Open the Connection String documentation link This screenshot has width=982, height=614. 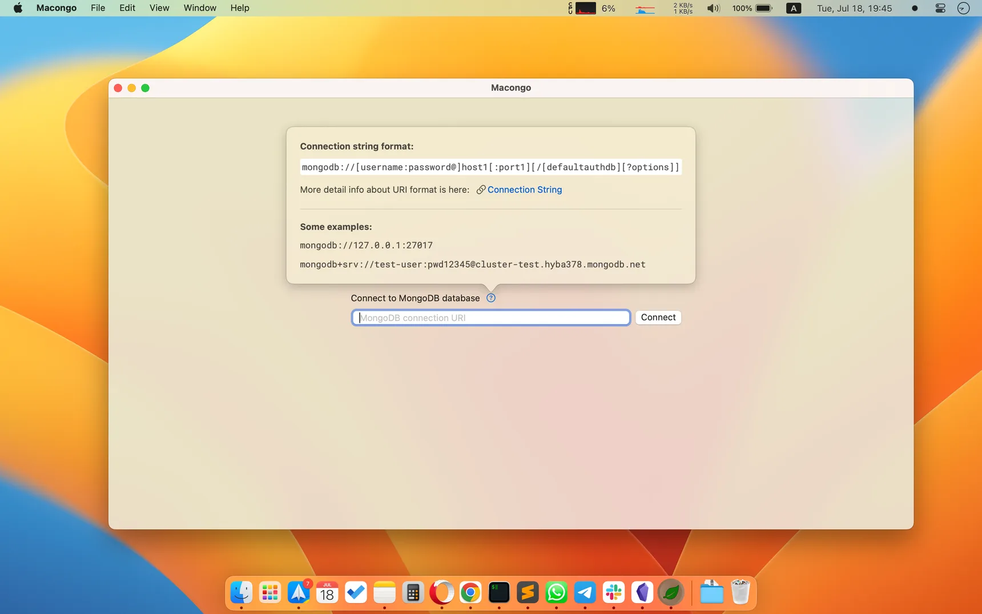(x=524, y=190)
